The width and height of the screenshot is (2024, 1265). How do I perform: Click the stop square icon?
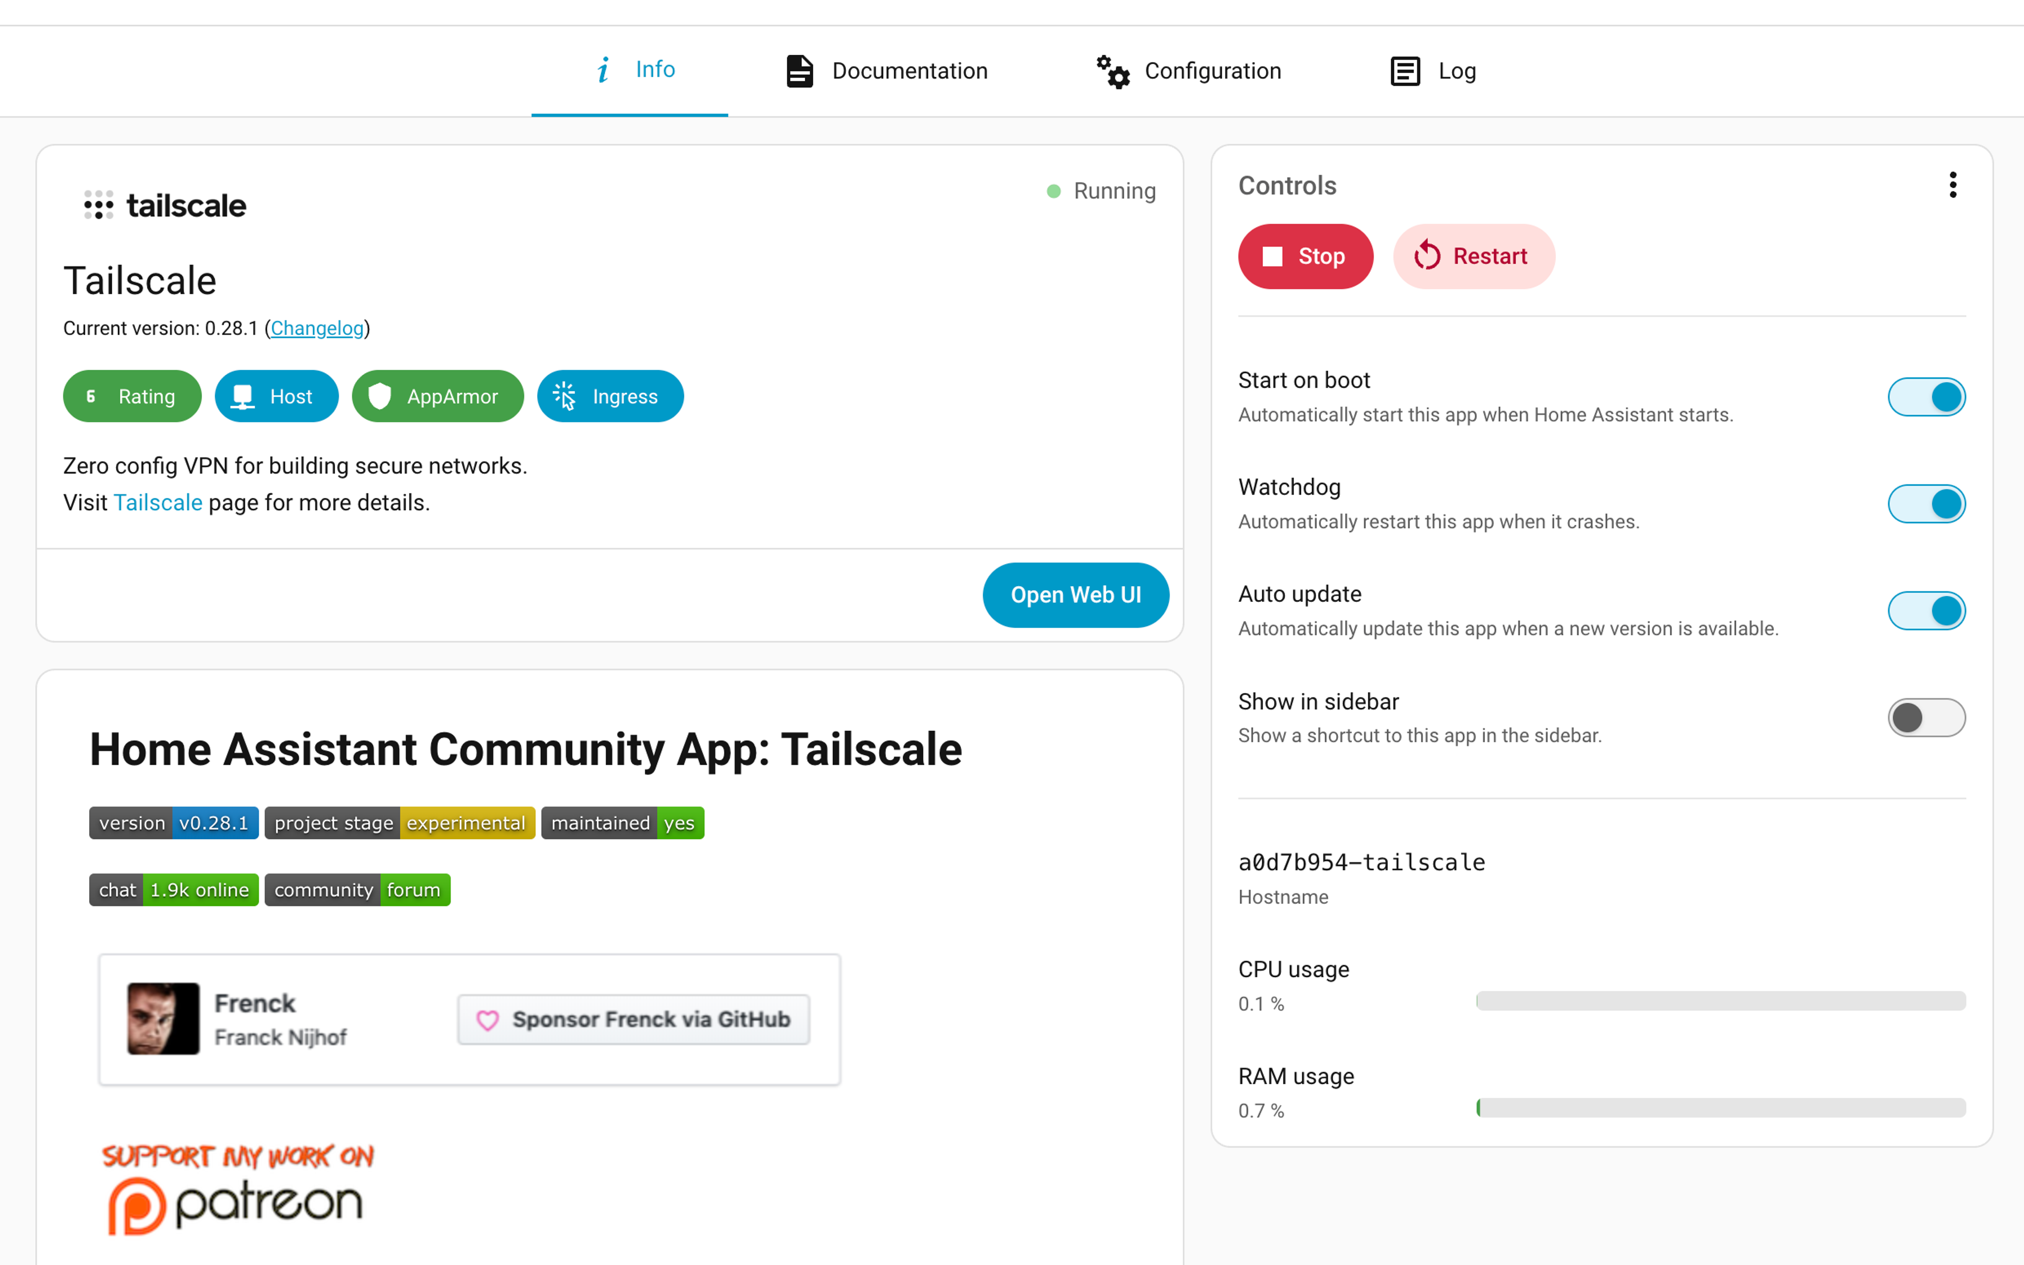pyautogui.click(x=1272, y=256)
